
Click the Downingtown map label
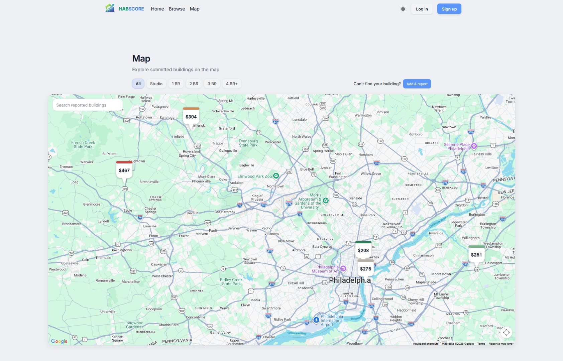[x=121, y=250]
